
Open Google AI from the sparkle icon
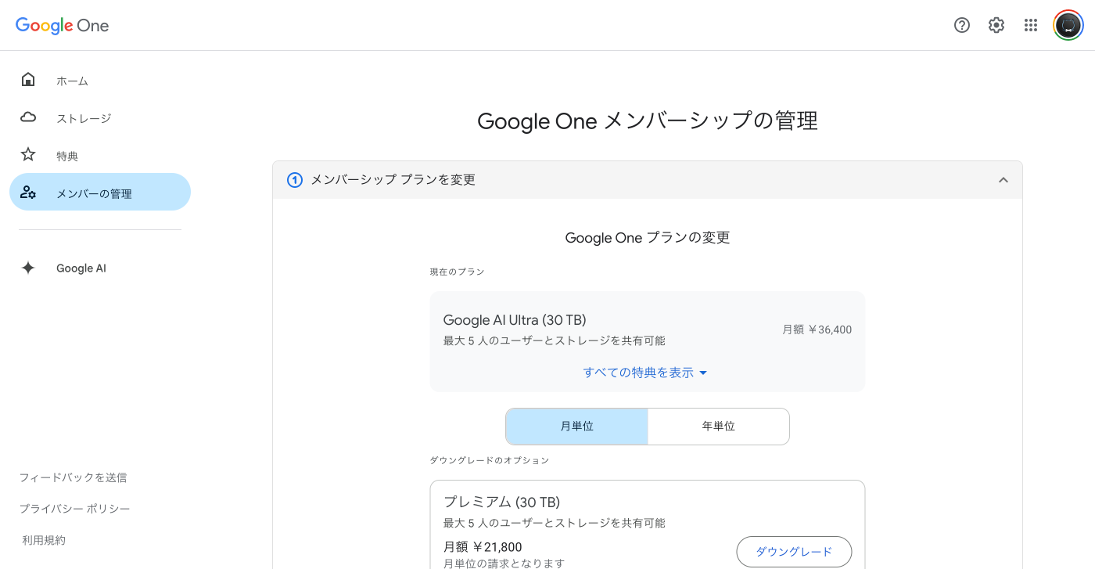click(28, 267)
